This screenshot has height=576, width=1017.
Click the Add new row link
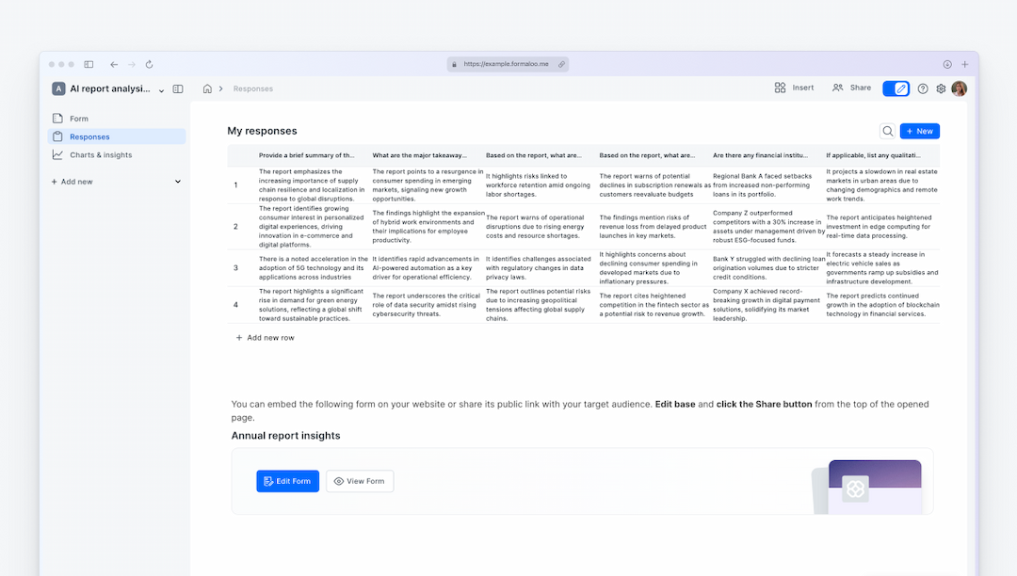(x=266, y=337)
